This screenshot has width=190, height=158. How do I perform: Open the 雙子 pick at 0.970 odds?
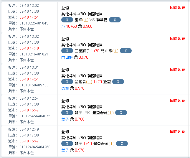(65, 150)
